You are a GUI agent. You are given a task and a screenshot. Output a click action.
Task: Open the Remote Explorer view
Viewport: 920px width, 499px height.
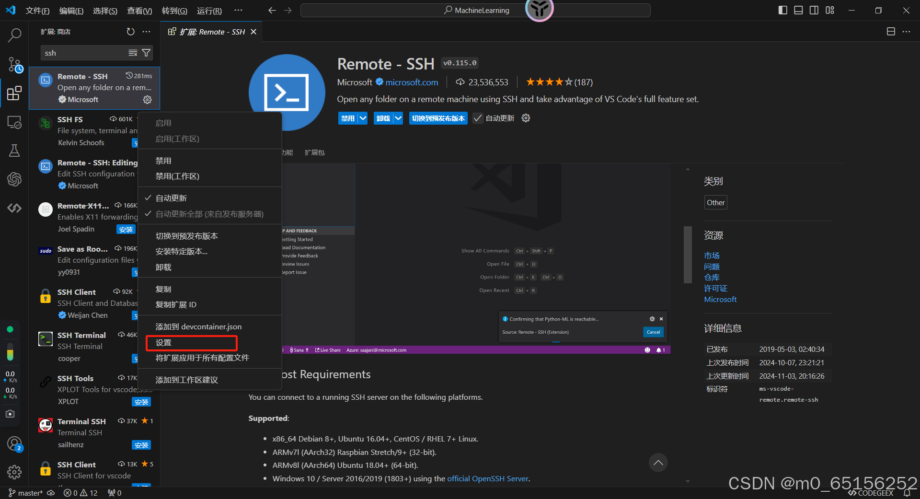[14, 123]
